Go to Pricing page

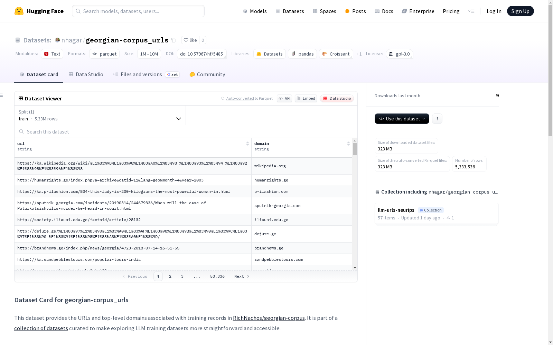coord(451,11)
